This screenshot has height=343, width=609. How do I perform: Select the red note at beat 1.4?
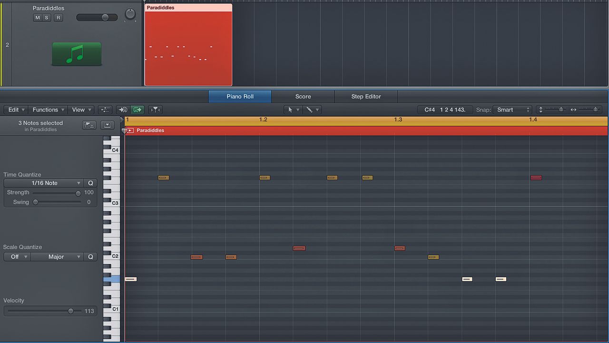(x=536, y=178)
